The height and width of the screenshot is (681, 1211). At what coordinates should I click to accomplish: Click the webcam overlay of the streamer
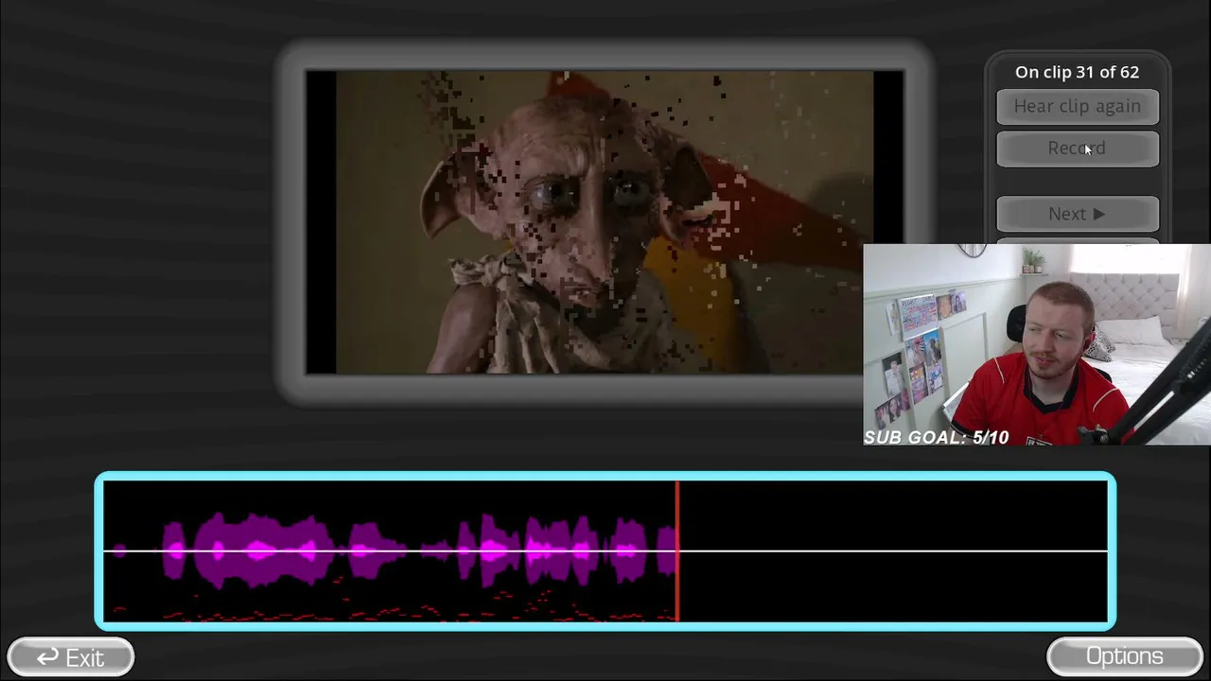tap(1037, 345)
